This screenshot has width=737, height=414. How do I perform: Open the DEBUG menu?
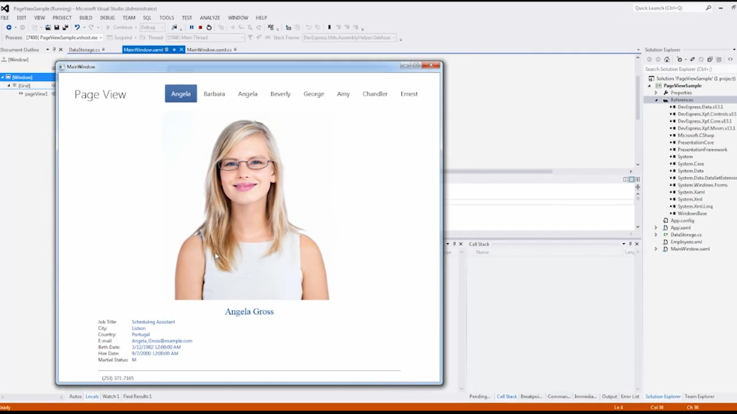107,18
